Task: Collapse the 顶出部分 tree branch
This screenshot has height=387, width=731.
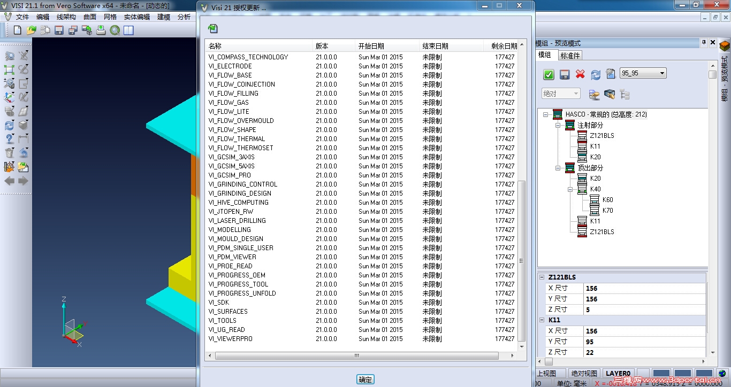Action: tap(558, 168)
